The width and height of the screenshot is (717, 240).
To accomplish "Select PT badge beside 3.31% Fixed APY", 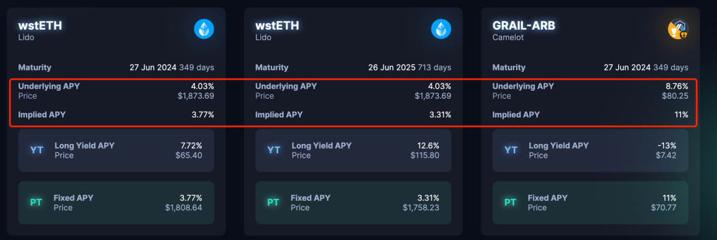I will pyautogui.click(x=273, y=203).
